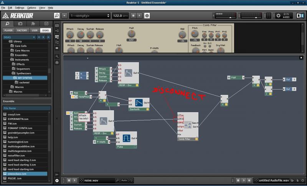The image size is (307, 186).
Task: Click the magnifier icon next to noixe.wav
Action: point(117,180)
